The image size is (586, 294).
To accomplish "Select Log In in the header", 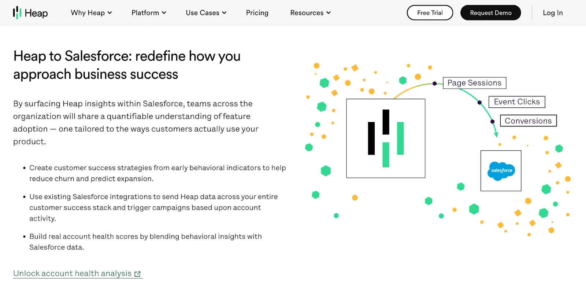I will [x=552, y=13].
